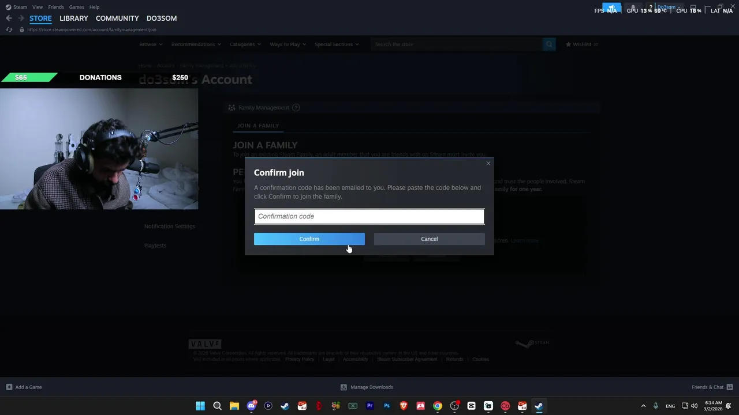
Task: Expand the Browse store dropdown
Action: coord(150,44)
